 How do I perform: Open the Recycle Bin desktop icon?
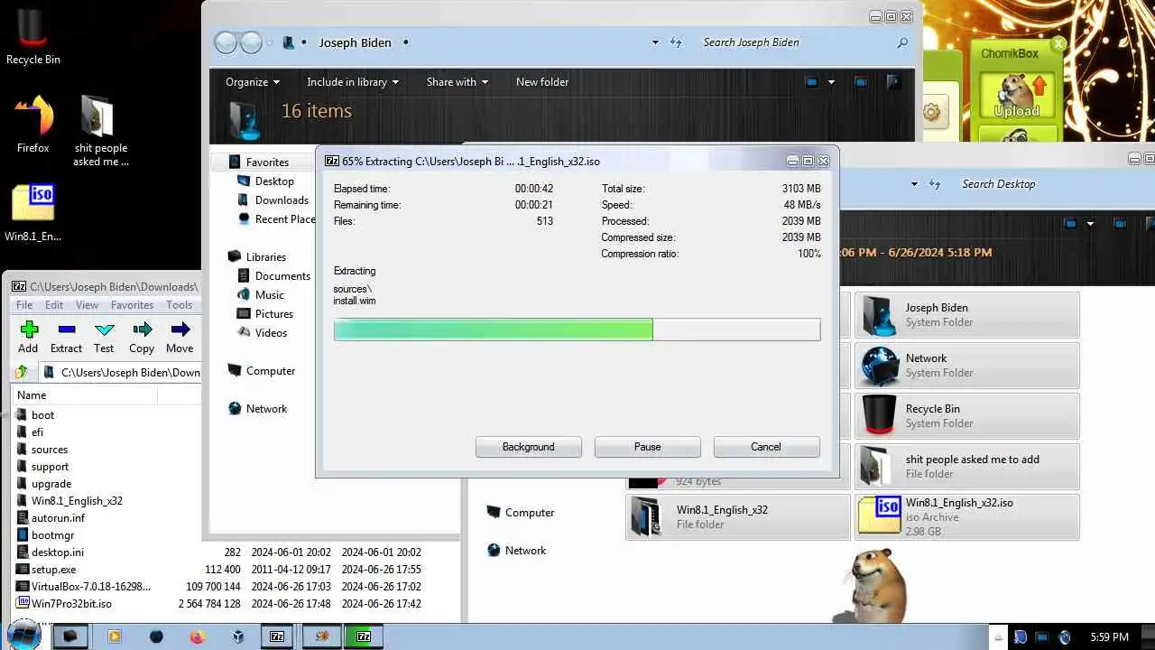[33, 36]
